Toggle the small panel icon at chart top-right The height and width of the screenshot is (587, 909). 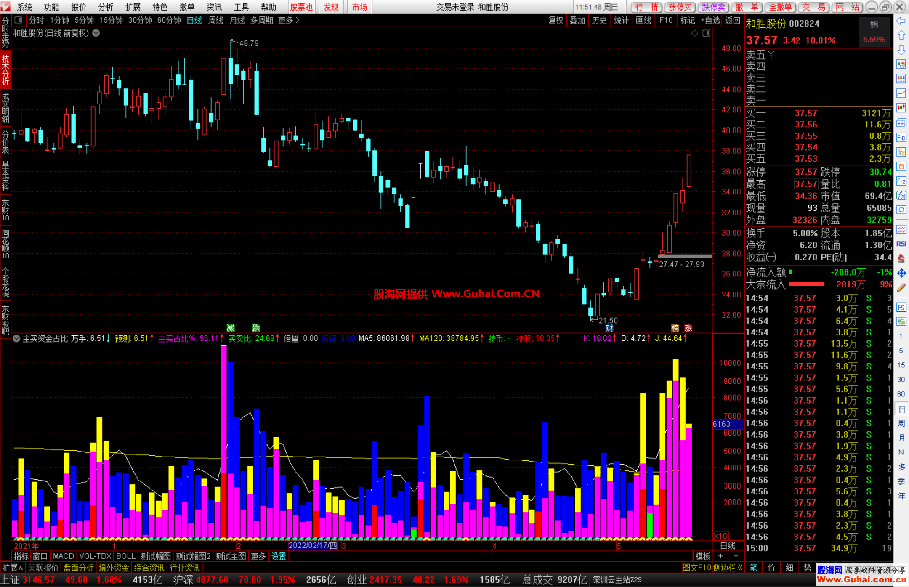(706, 33)
